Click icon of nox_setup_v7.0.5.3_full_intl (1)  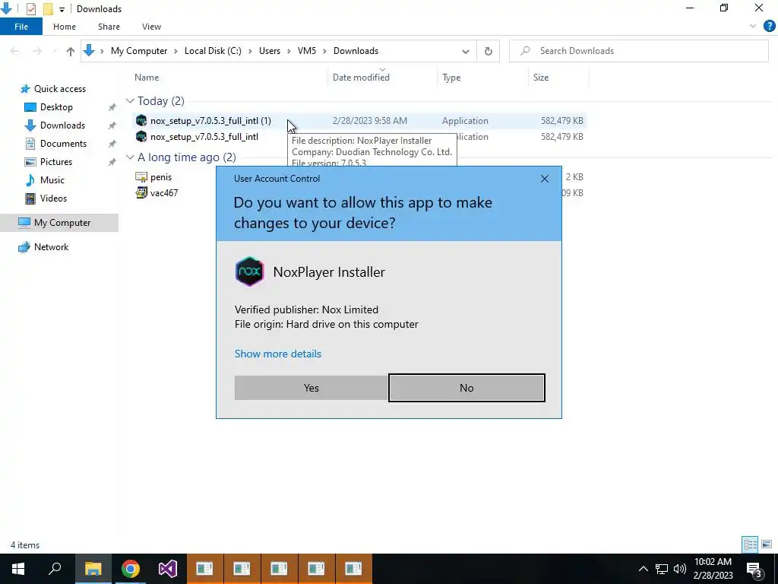(x=141, y=121)
